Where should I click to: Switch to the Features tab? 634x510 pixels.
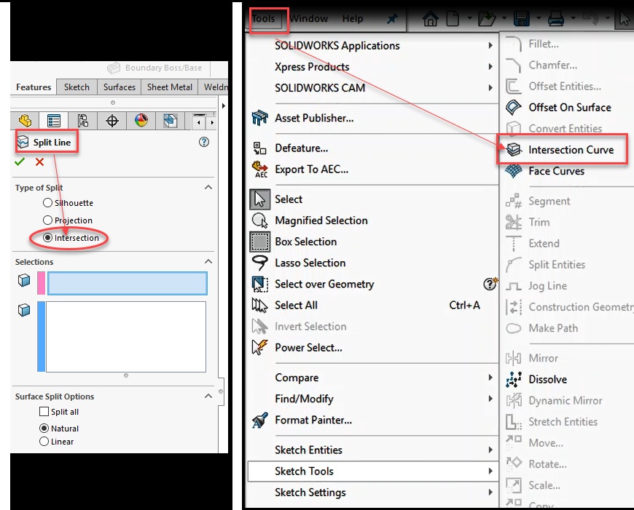coord(34,87)
